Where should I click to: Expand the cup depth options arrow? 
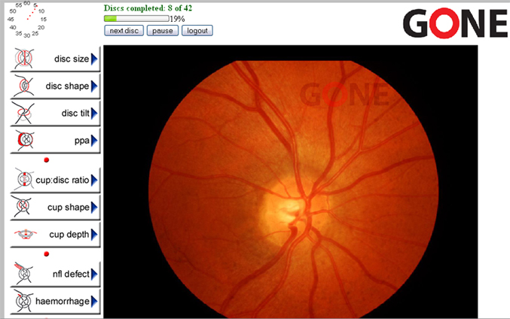click(94, 234)
